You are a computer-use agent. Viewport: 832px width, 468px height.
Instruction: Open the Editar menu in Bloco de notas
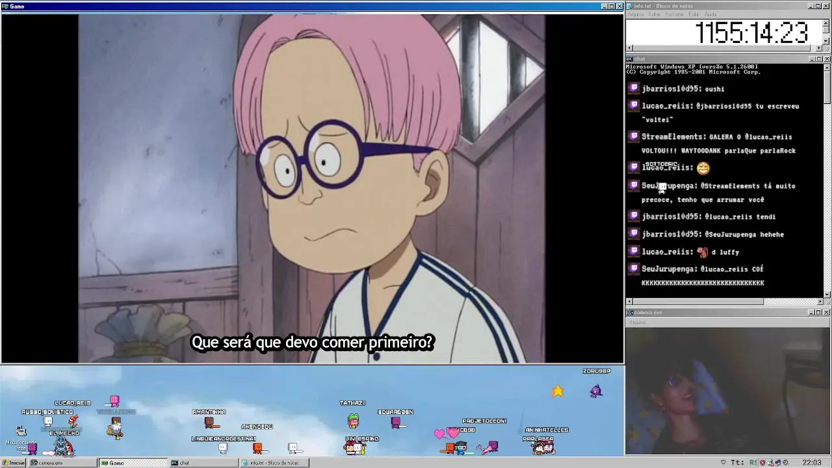655,14
